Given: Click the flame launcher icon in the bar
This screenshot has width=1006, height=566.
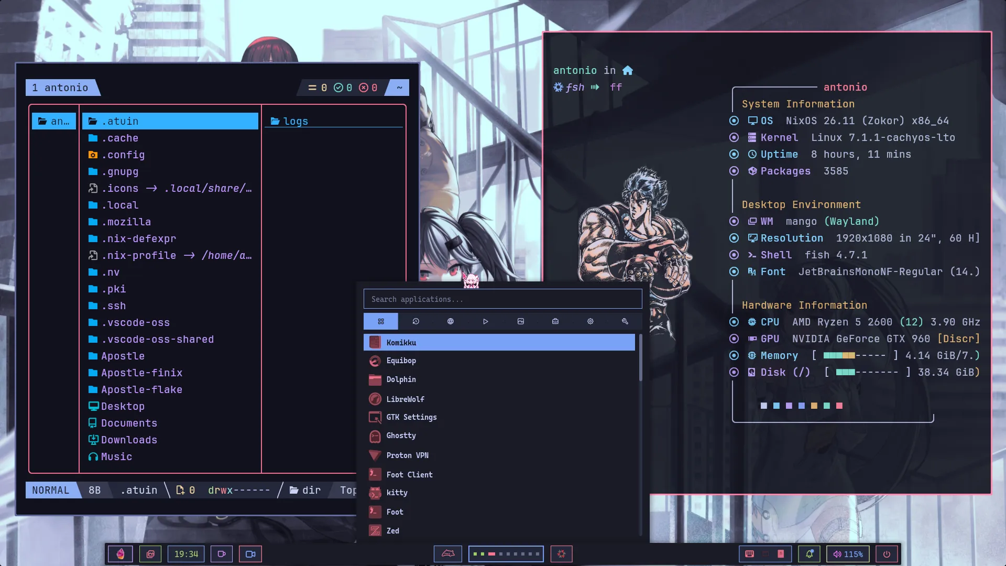Looking at the screenshot, I should click(121, 554).
